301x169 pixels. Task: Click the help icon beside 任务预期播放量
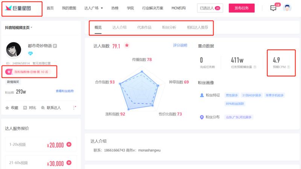point(255,67)
